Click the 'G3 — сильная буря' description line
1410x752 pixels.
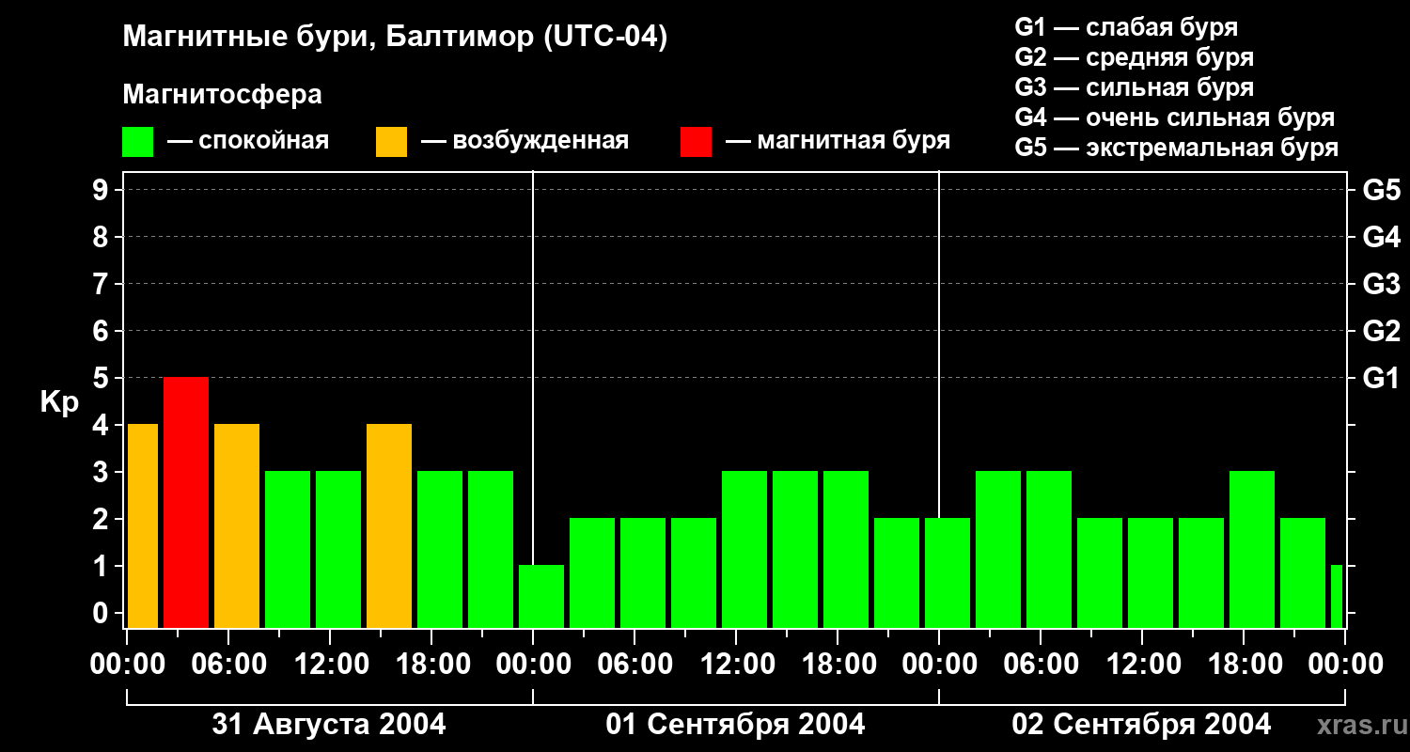pos(1134,87)
